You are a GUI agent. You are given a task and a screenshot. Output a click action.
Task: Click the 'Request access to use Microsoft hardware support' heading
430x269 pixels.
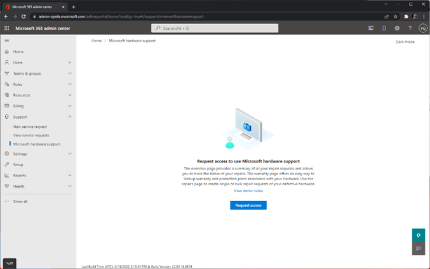[x=248, y=161]
